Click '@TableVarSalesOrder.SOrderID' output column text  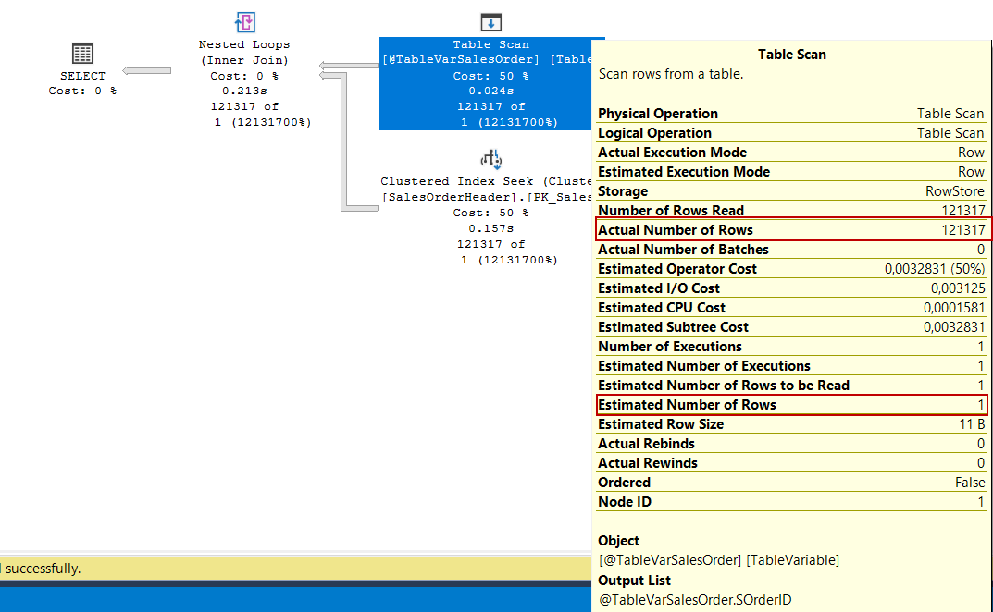click(695, 599)
